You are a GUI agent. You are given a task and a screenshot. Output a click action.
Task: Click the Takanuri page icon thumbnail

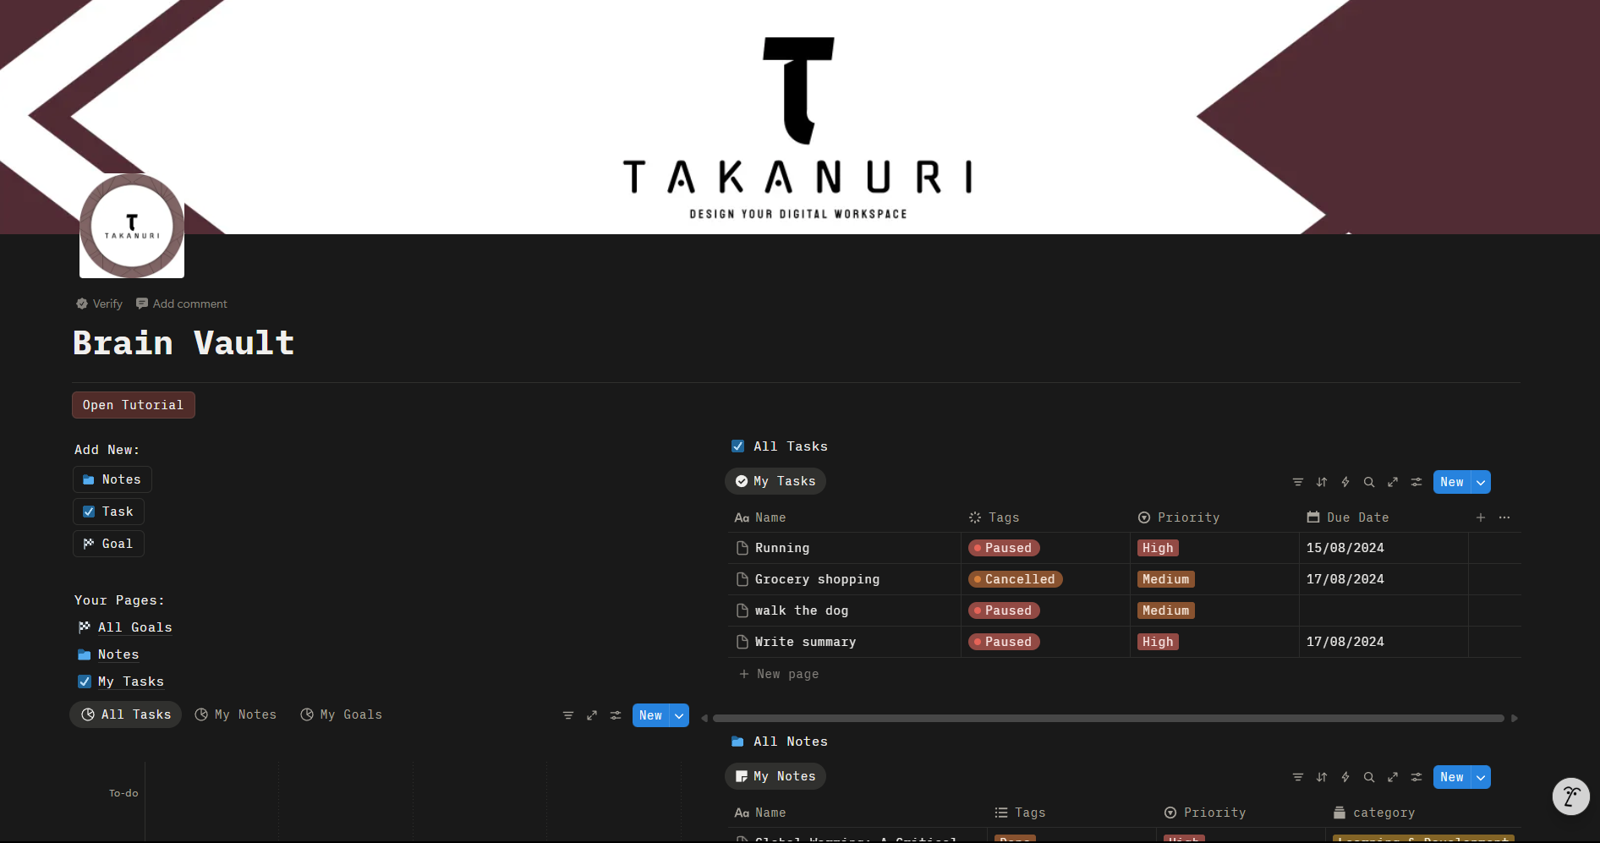[132, 226]
